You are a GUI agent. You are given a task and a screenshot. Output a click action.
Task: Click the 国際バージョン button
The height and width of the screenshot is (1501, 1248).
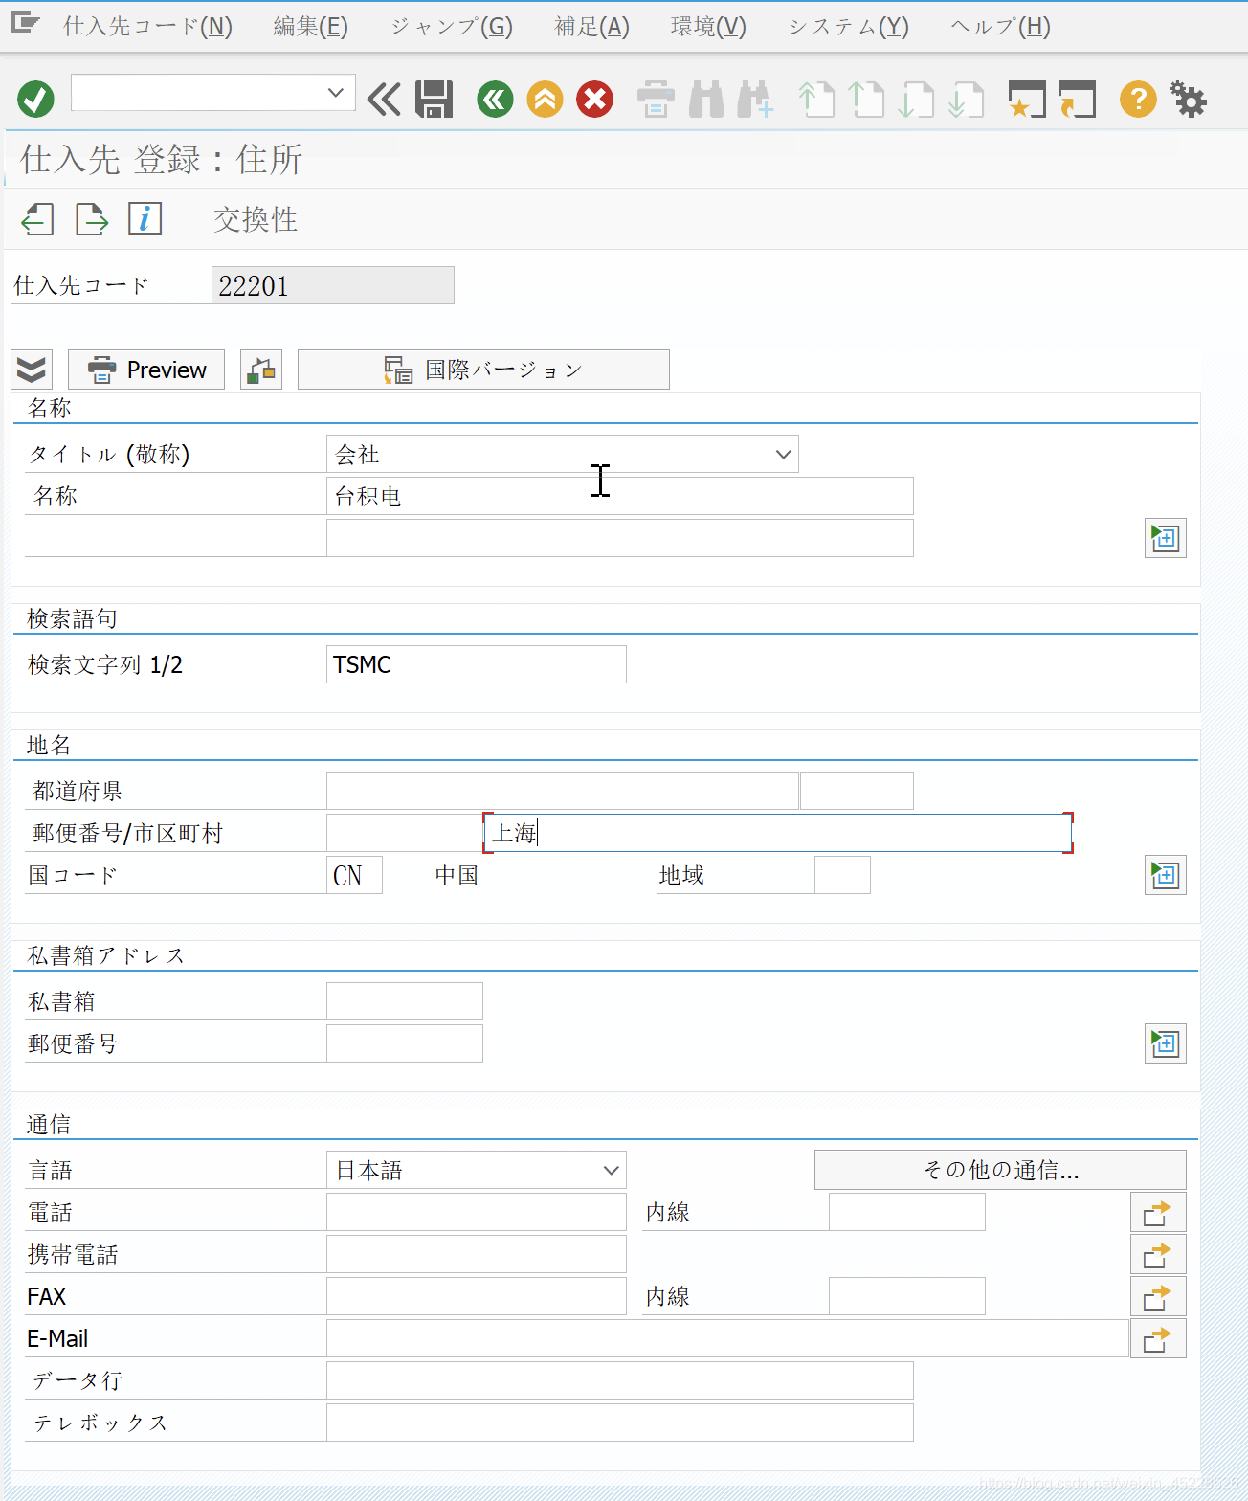(483, 370)
